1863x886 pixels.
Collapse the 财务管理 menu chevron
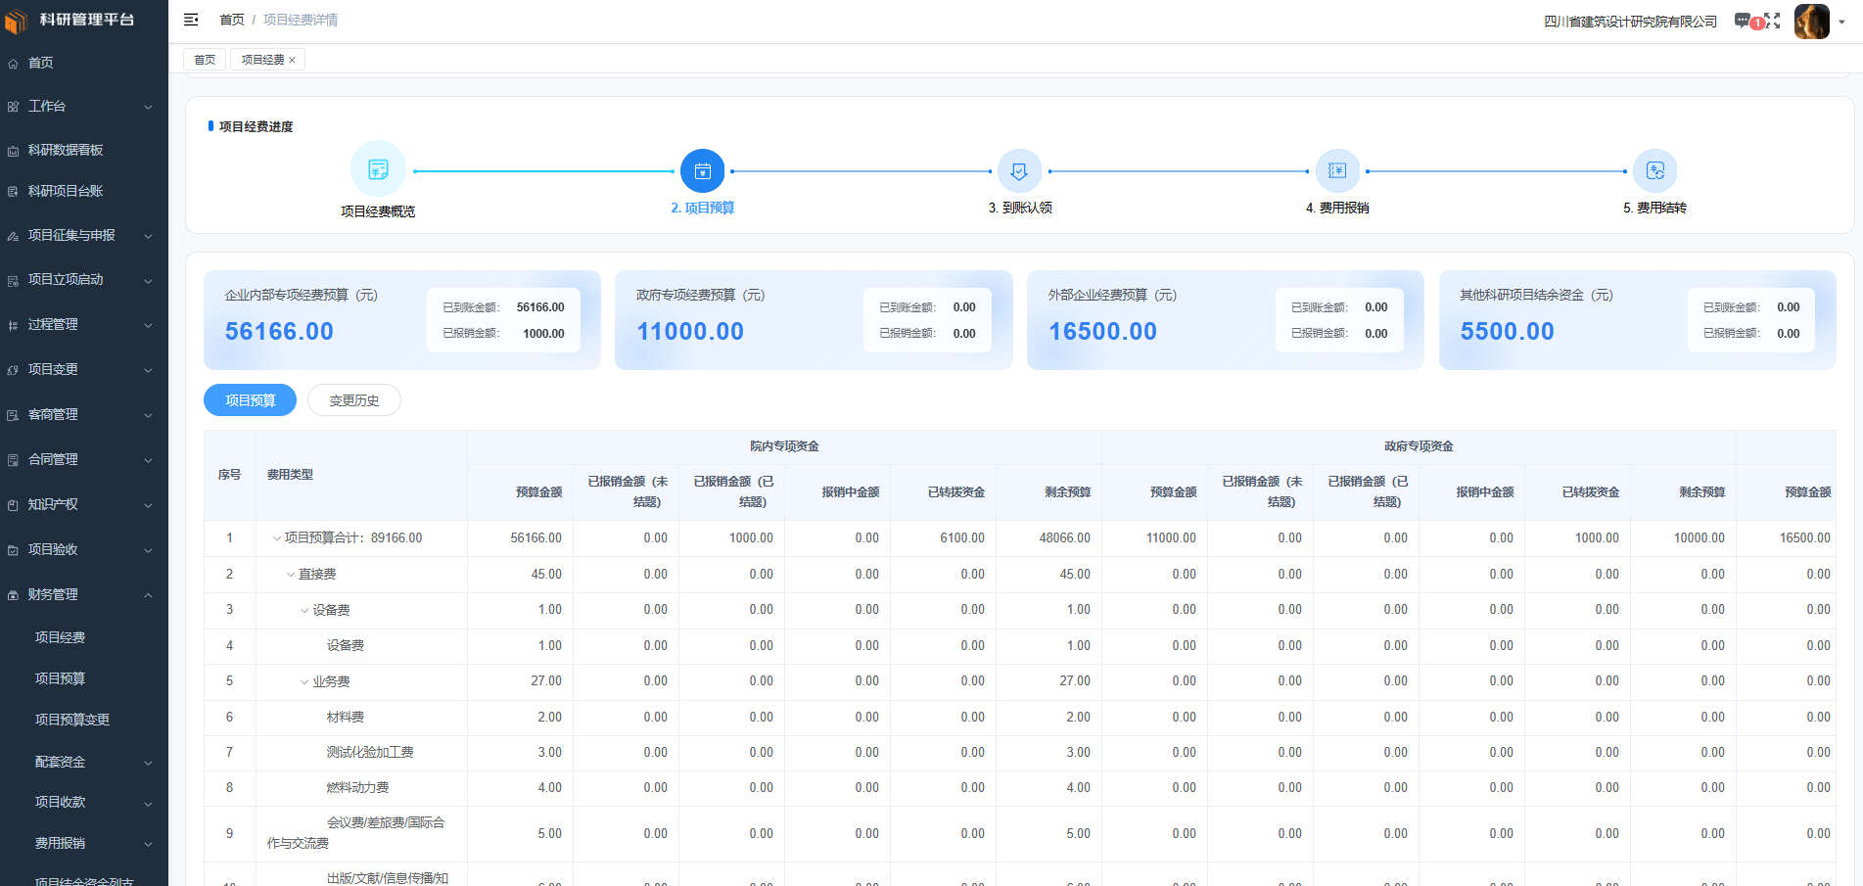point(148,595)
